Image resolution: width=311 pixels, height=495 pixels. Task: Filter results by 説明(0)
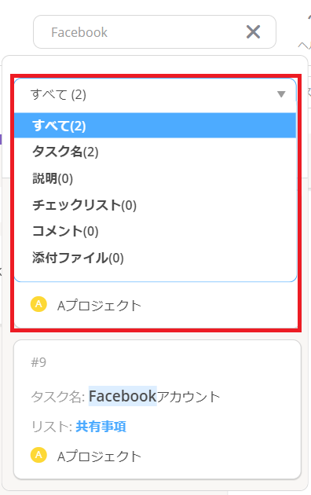pyautogui.click(x=53, y=178)
